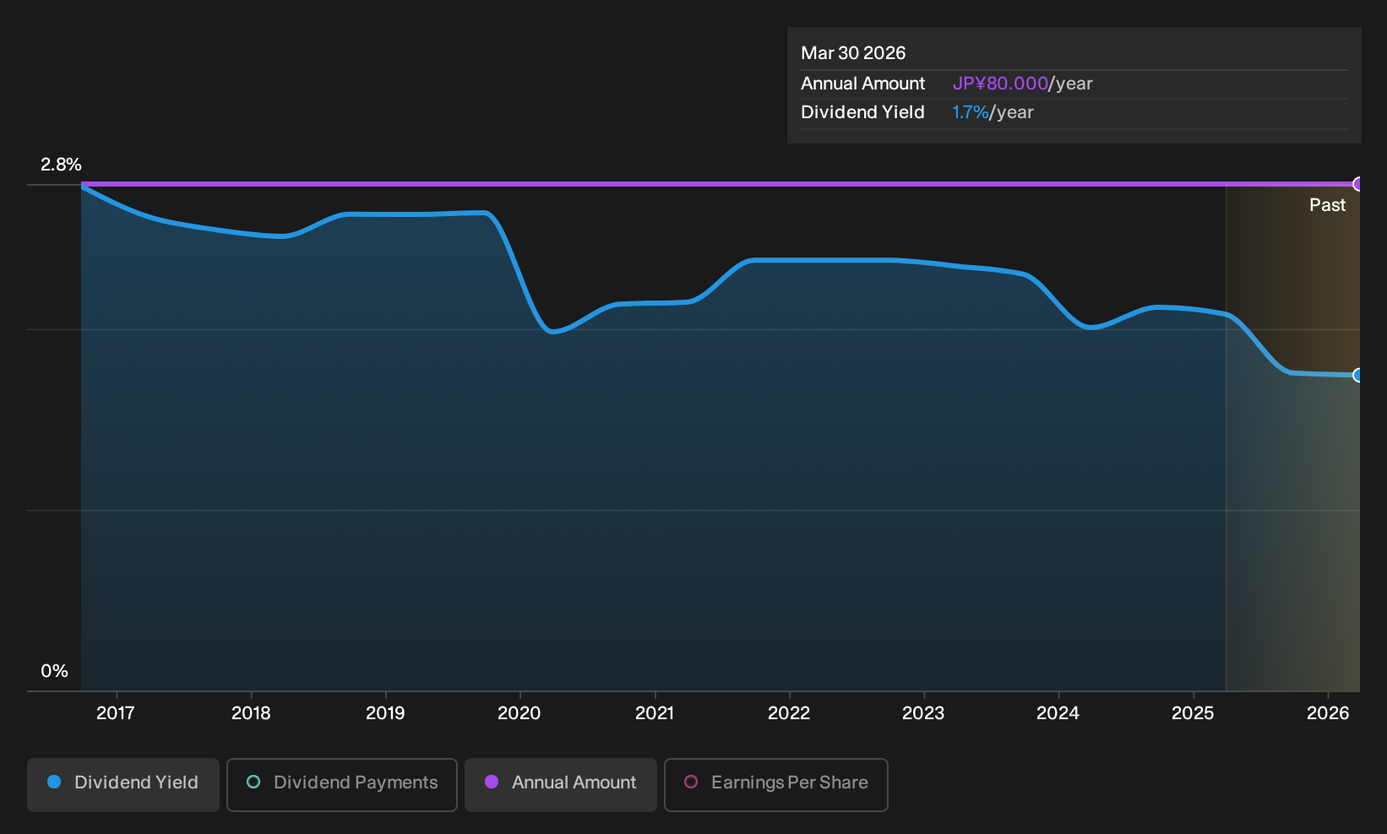Show the Earnings Per Share series
1387x834 pixels.
point(776,784)
